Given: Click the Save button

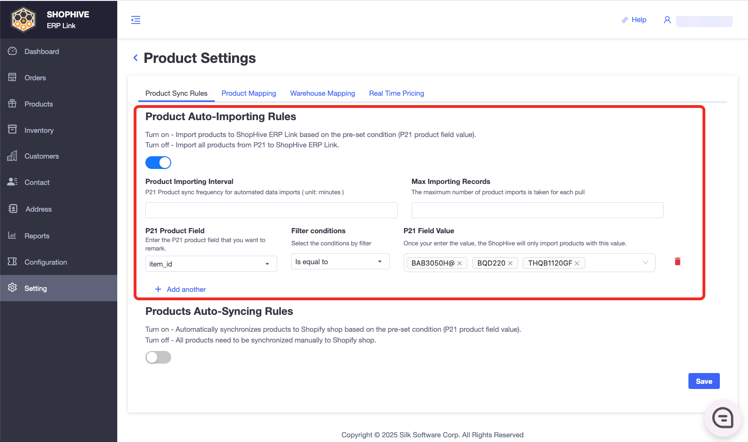Looking at the screenshot, I should point(704,381).
